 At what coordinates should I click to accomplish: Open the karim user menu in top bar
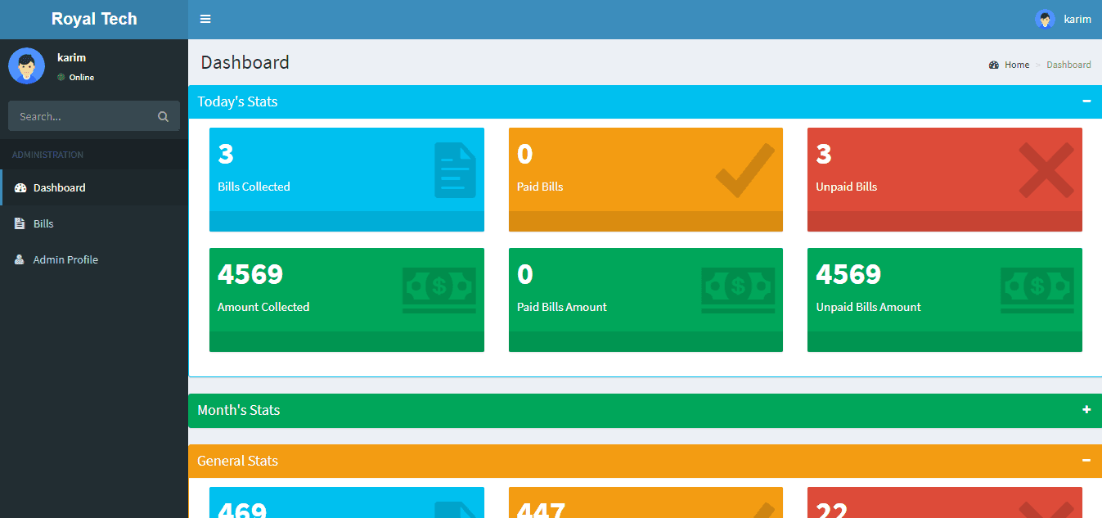(1063, 19)
